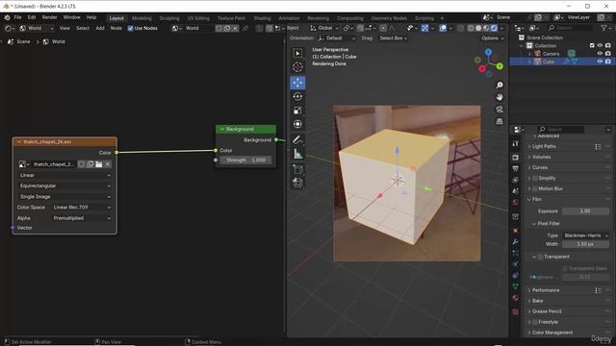Switch perspective/orthographic grid icon in viewport
This screenshot has height=346, width=616.
pos(500,121)
